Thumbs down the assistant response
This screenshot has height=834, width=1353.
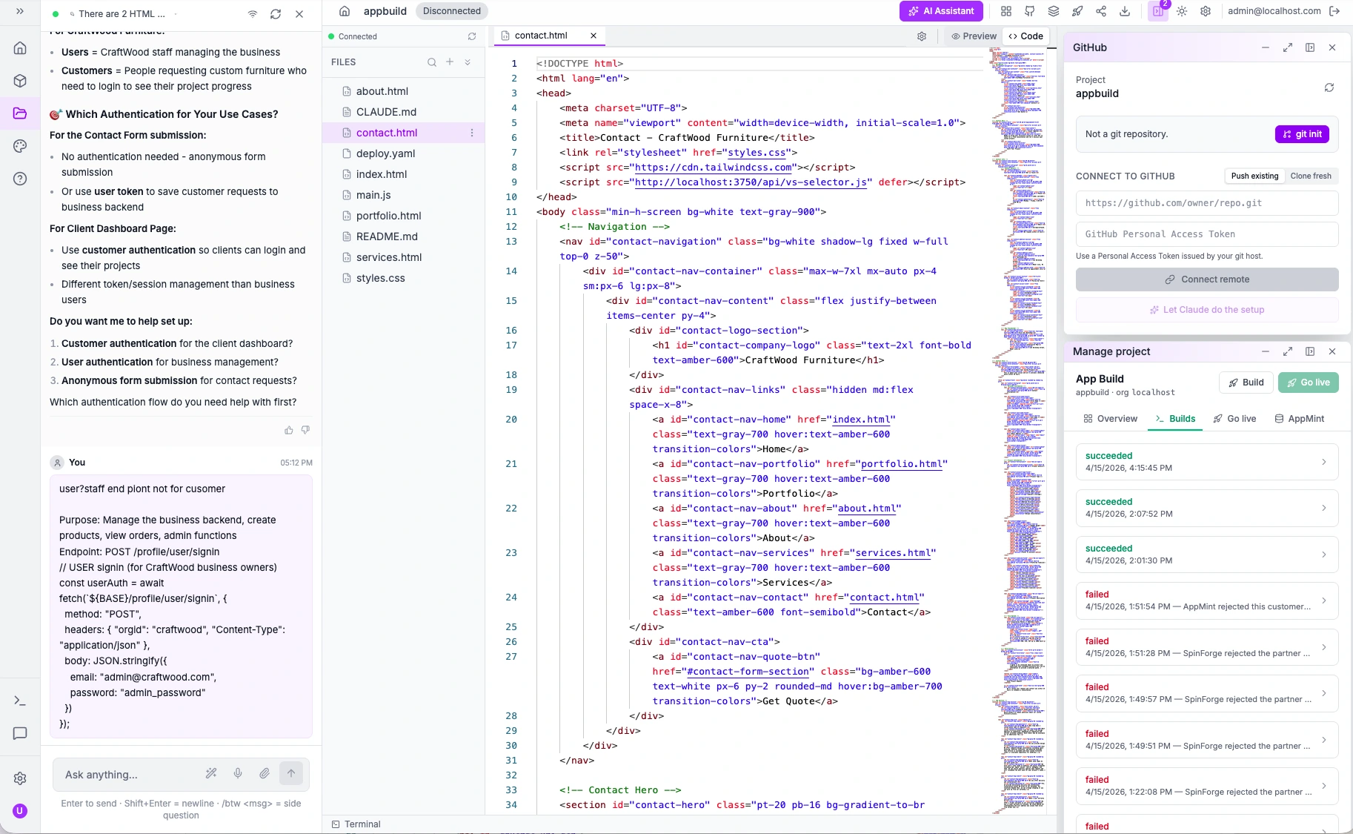tap(305, 430)
